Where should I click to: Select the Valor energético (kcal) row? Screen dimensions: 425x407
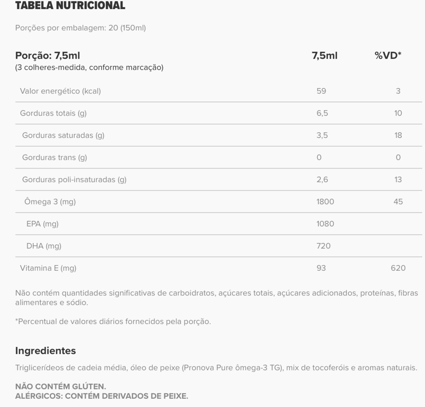click(x=218, y=91)
